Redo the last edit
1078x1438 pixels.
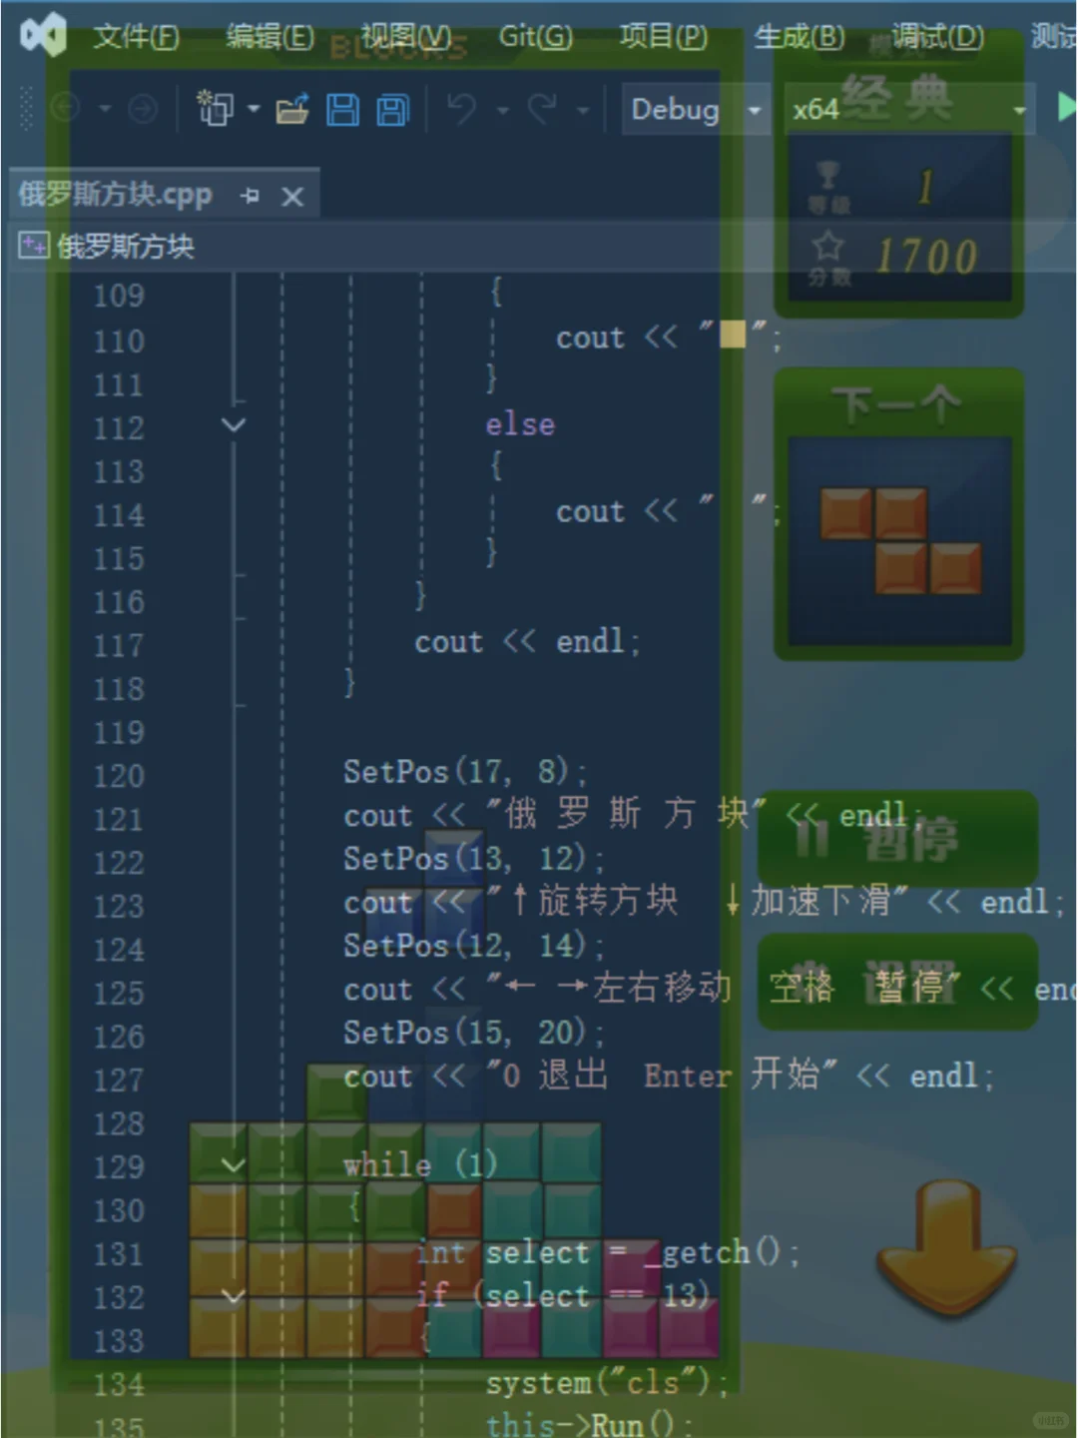coord(539,109)
